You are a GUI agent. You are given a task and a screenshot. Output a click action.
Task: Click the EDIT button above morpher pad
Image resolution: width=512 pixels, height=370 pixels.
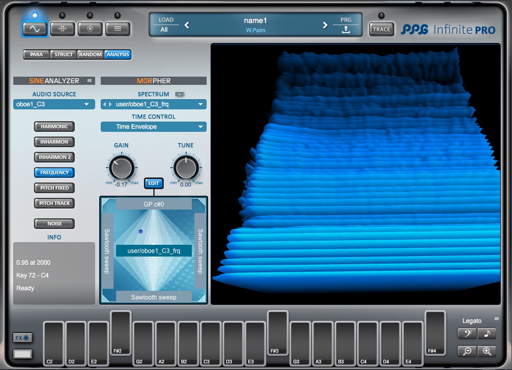tap(153, 183)
